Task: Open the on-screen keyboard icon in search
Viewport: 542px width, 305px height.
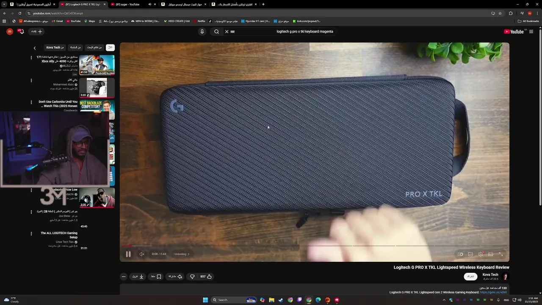Action: (232, 31)
